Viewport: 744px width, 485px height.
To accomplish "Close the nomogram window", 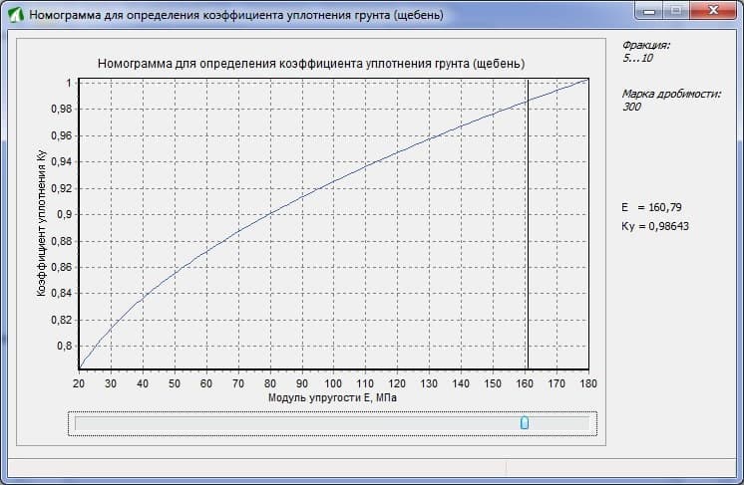I will click(713, 11).
